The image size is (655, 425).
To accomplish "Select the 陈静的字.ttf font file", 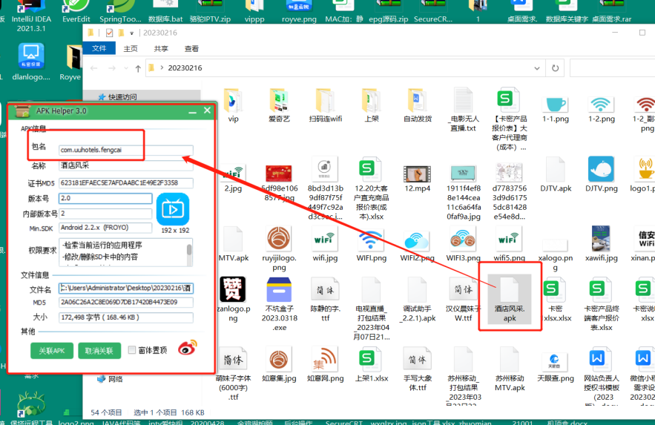I will pos(326,300).
